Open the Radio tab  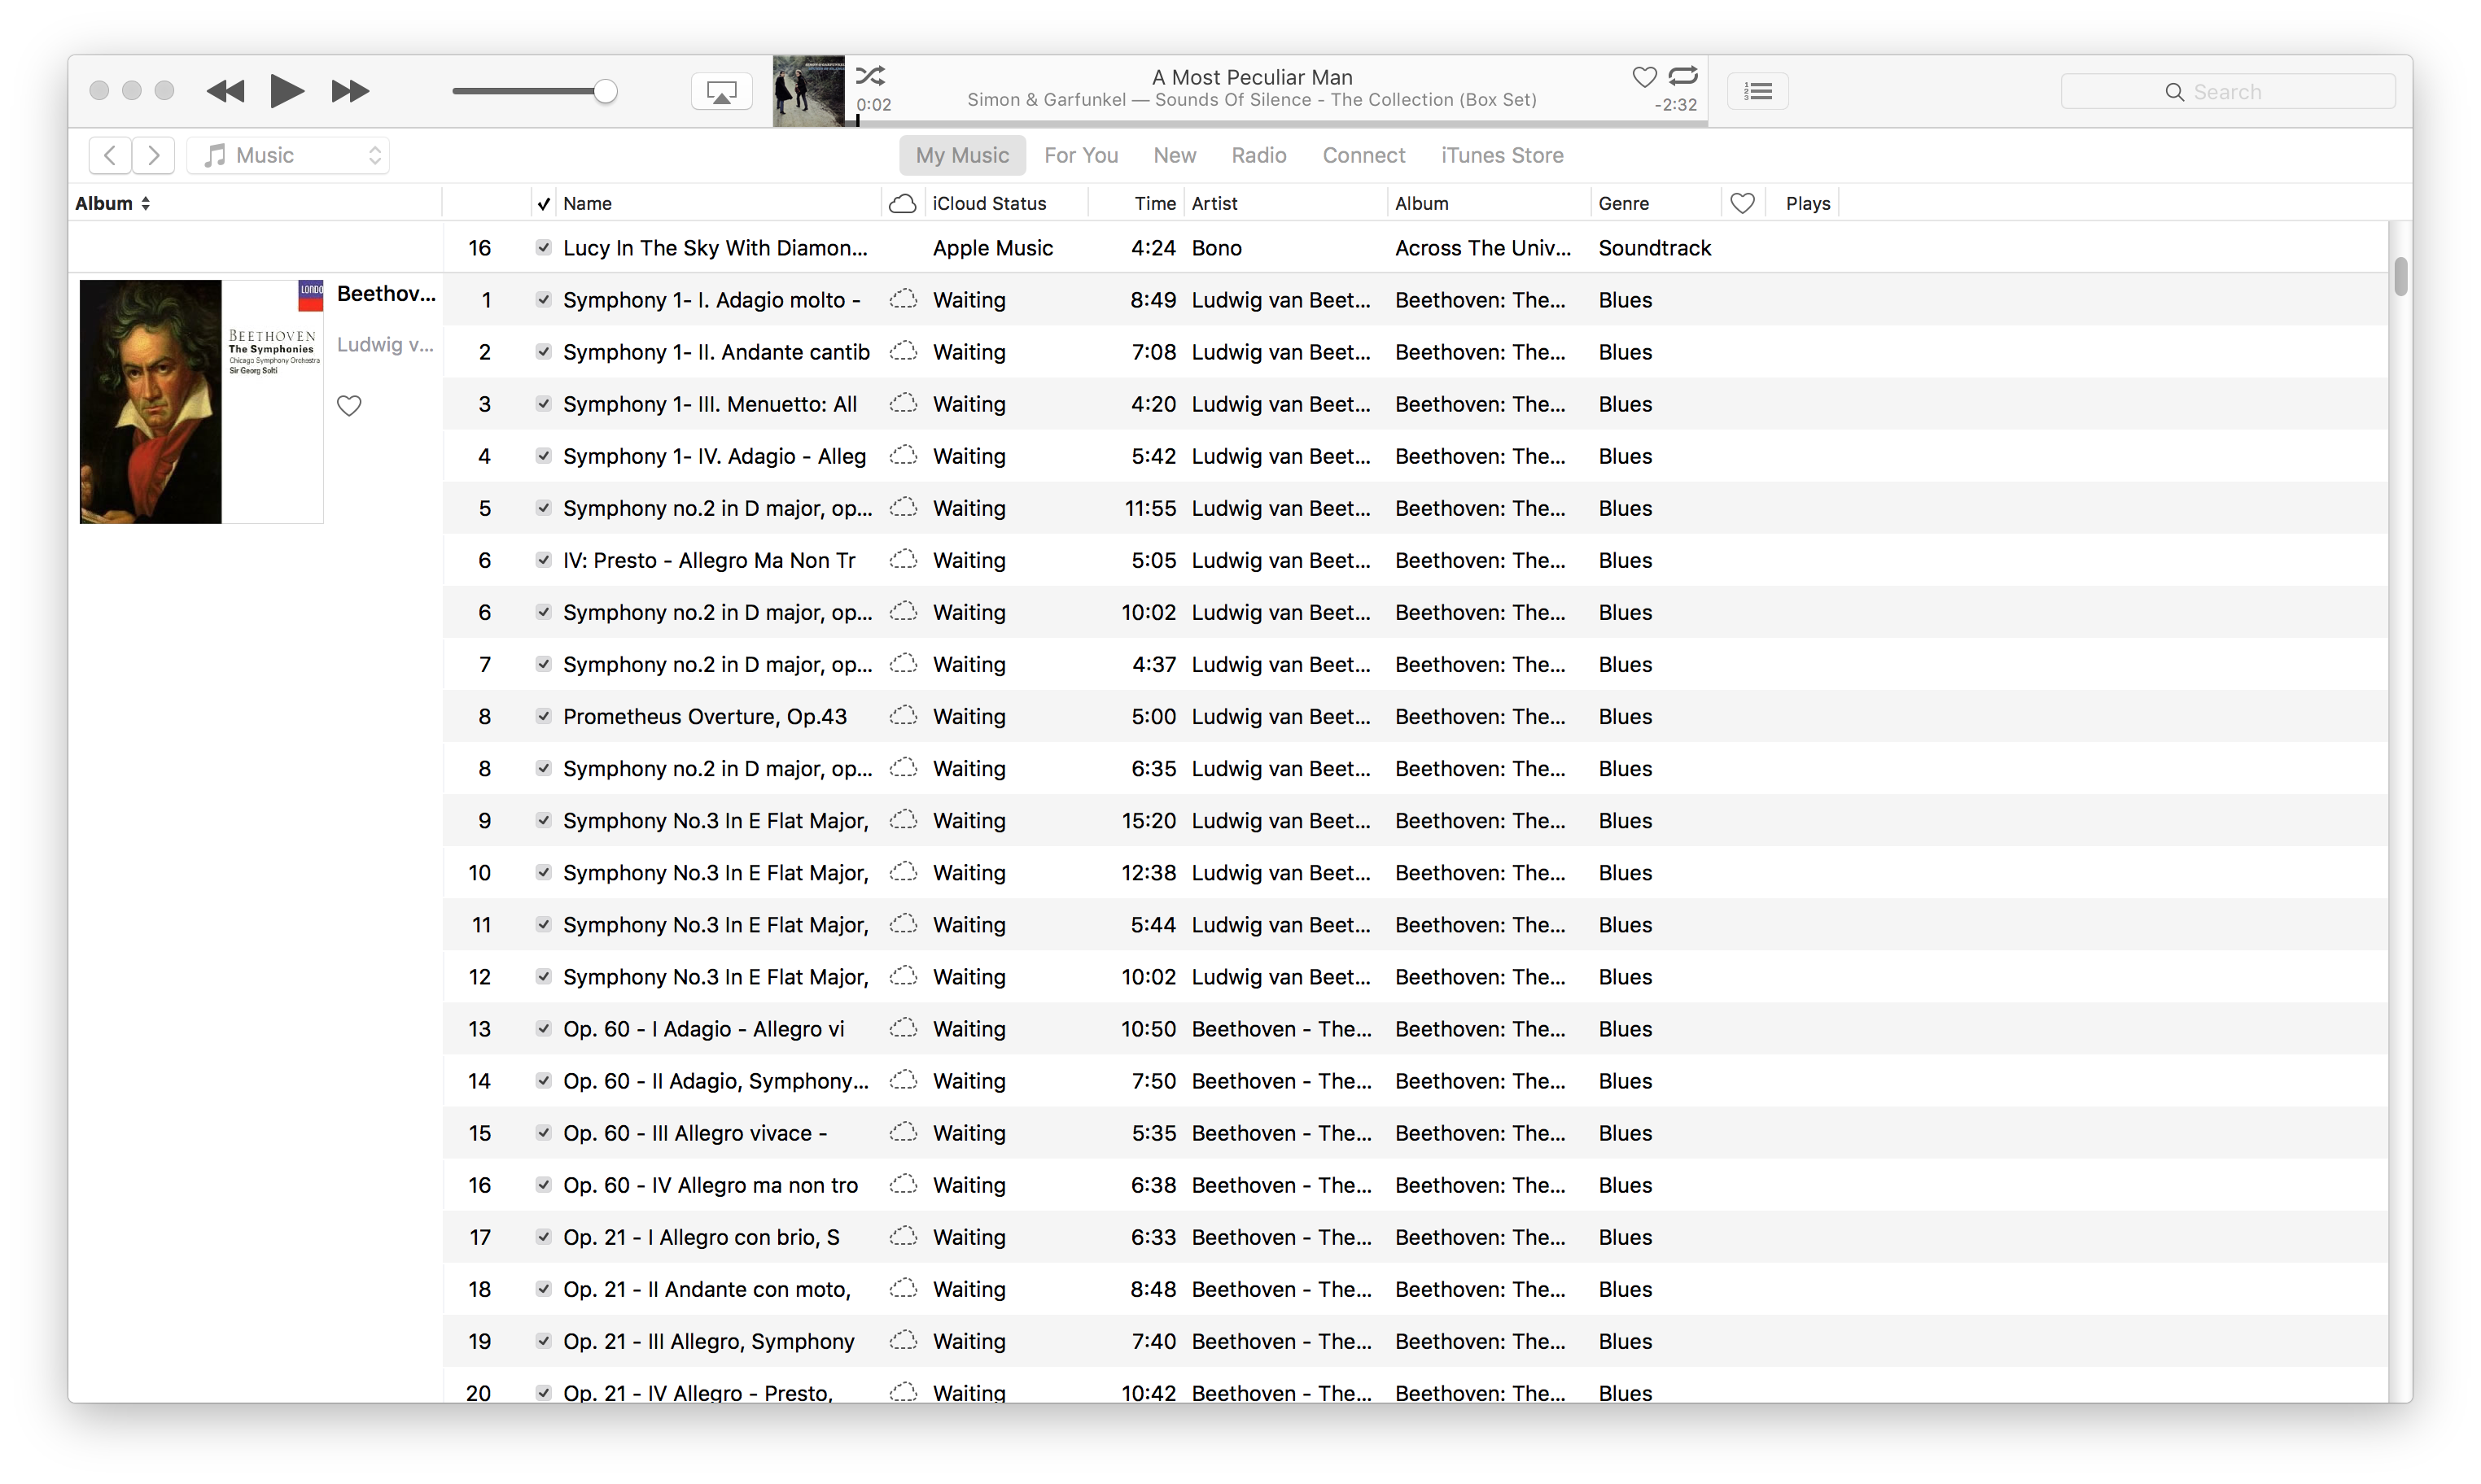(x=1258, y=155)
